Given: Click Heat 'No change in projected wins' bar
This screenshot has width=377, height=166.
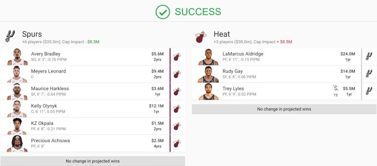Looking at the screenshot, I should 284,109.
